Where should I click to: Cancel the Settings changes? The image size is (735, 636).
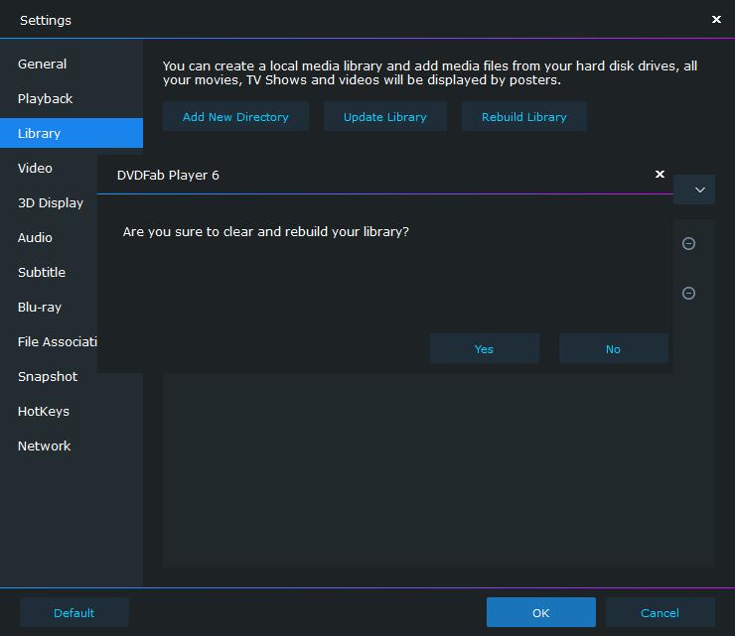[660, 612]
